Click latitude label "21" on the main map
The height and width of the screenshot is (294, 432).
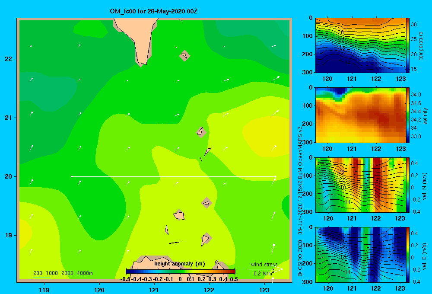(9, 118)
